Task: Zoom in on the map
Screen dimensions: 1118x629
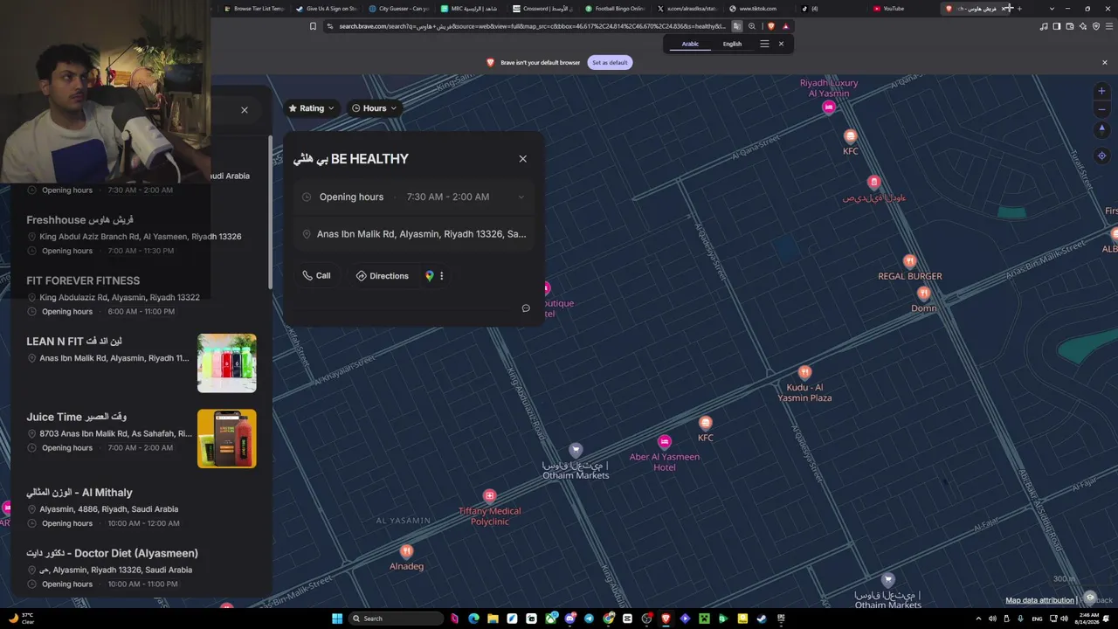Action: click(x=1101, y=91)
